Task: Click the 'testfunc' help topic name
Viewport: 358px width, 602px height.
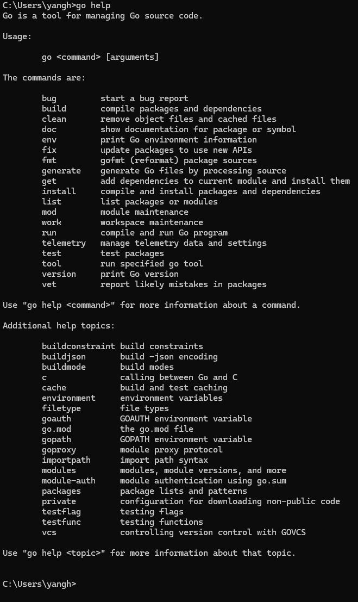Action: pyautogui.click(x=61, y=522)
